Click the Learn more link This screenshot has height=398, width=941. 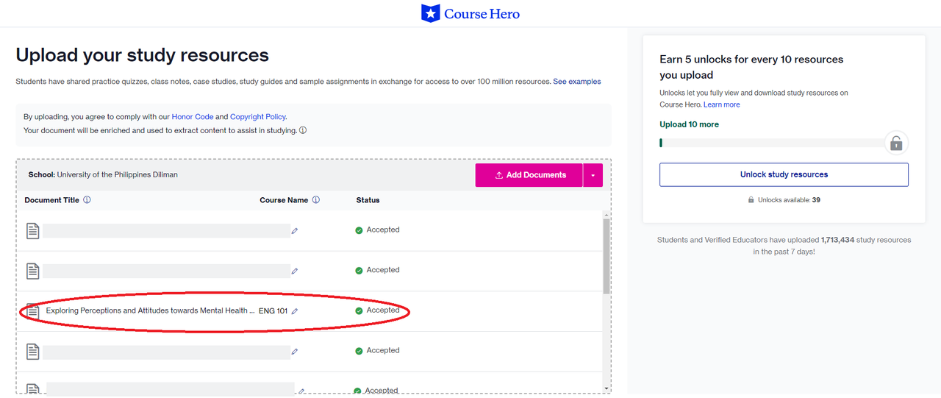click(x=722, y=104)
